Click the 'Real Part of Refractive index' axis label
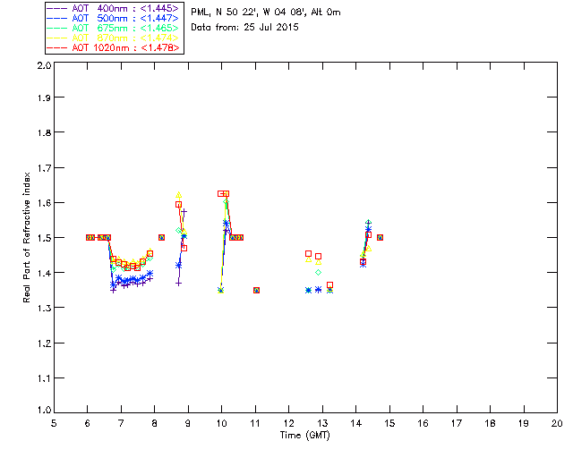This screenshot has height=458, width=573. click(26, 237)
